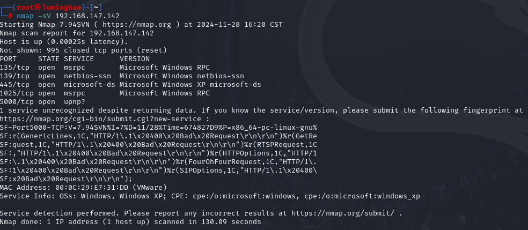Click the 135/tcp port entry
This screenshot has height=230, width=528.
[x=14, y=67]
